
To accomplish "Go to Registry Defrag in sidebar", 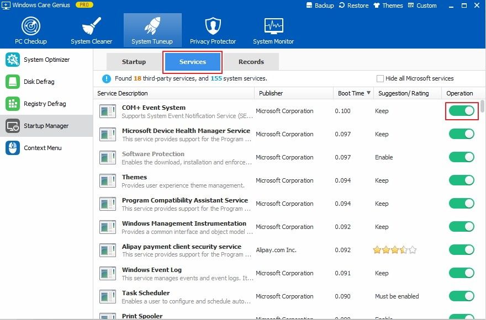I will [x=46, y=104].
